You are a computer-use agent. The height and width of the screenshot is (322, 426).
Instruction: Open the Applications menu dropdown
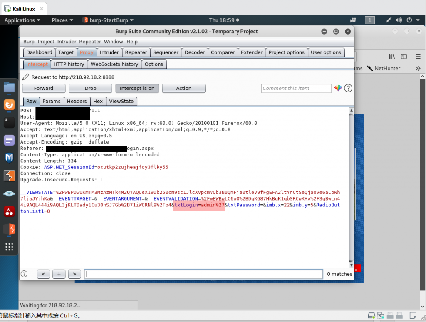click(x=22, y=20)
